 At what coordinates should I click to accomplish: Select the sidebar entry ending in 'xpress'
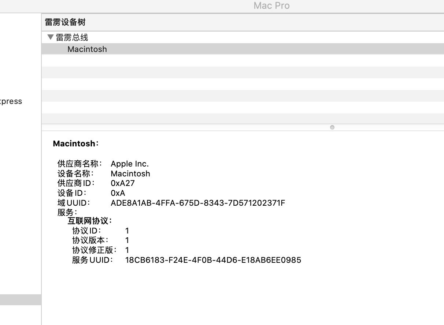click(x=11, y=101)
